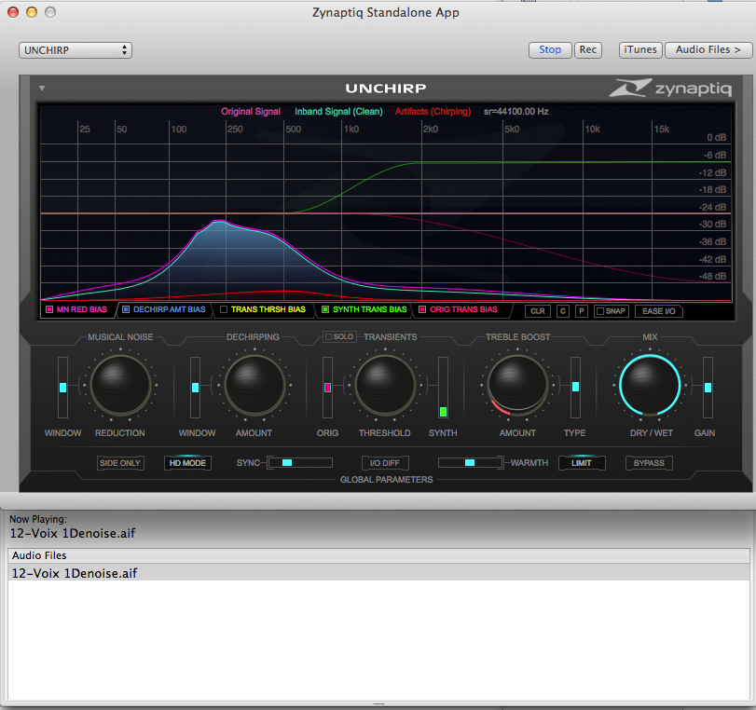
Task: Toggle the SIDE ONLY button
Action: pyautogui.click(x=120, y=463)
